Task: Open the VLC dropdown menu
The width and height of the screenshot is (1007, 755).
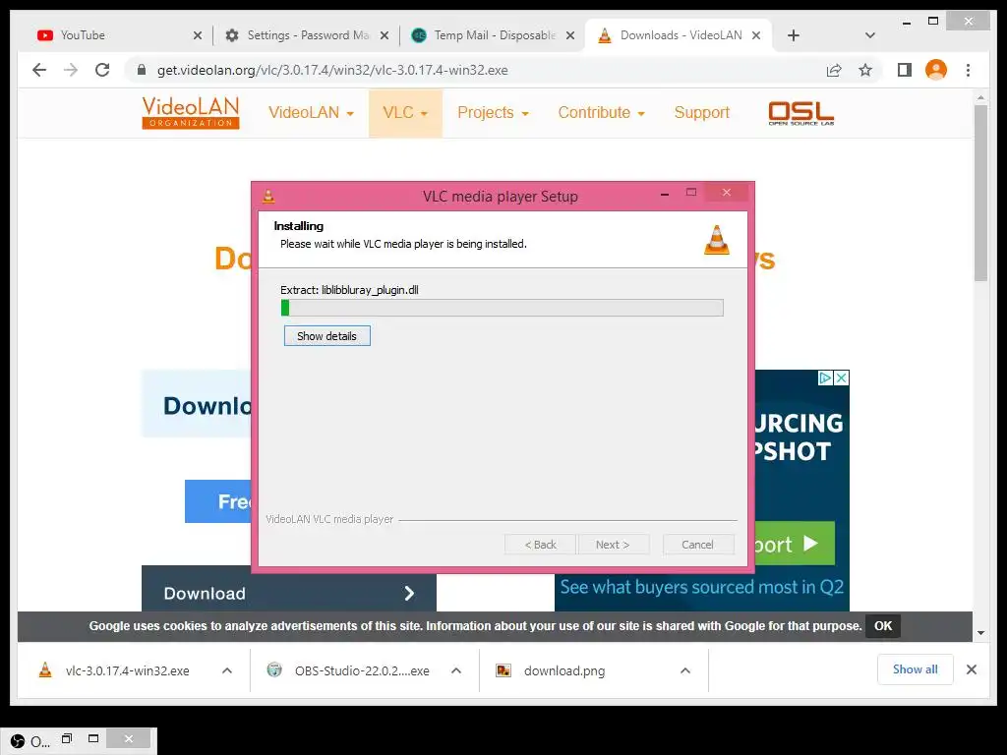Action: tap(405, 113)
